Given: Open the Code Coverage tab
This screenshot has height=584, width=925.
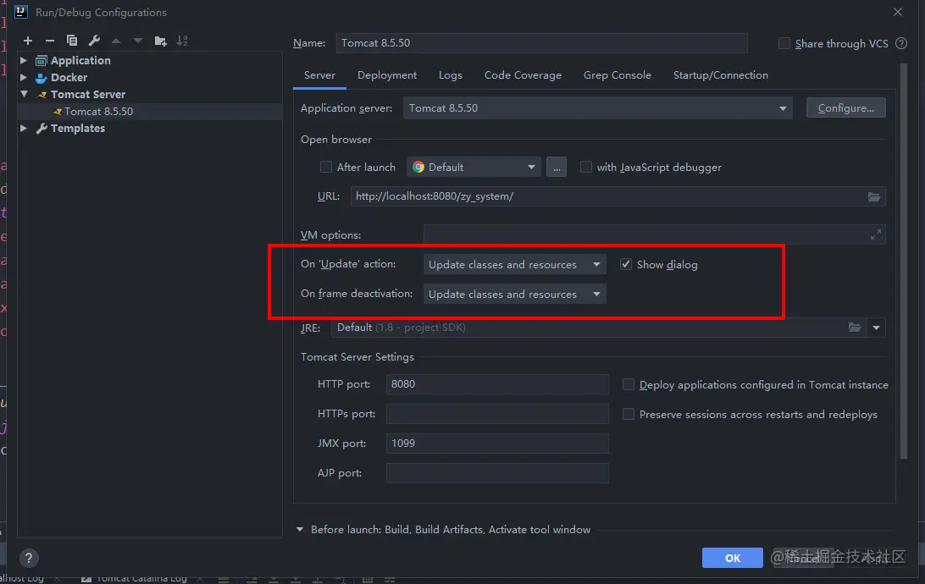Looking at the screenshot, I should [x=523, y=75].
